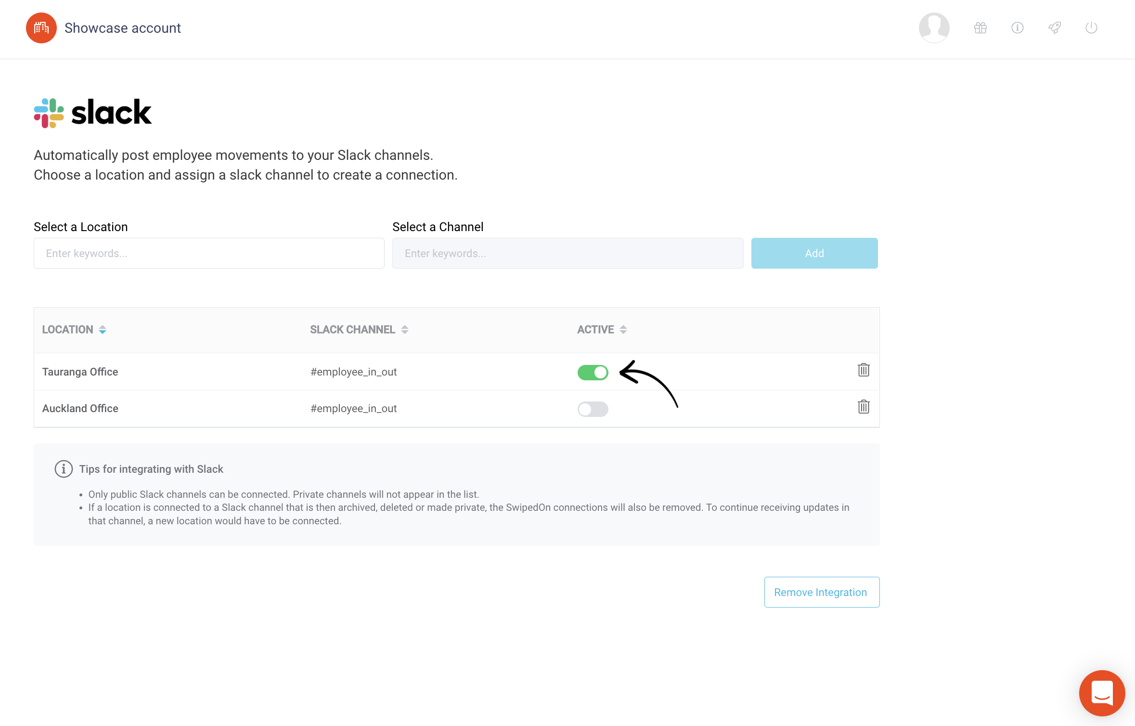Click the info circle icon in header

click(x=1018, y=28)
